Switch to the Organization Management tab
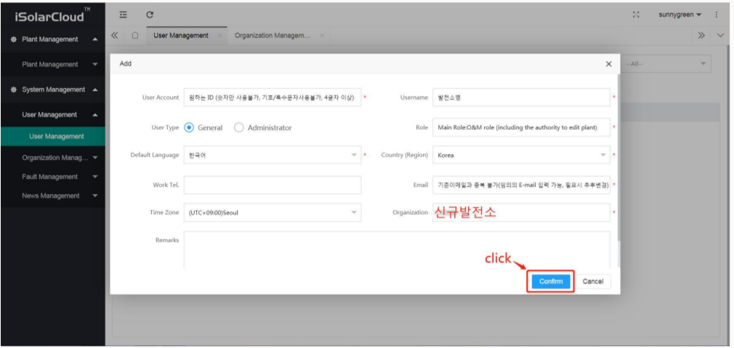 tap(272, 36)
